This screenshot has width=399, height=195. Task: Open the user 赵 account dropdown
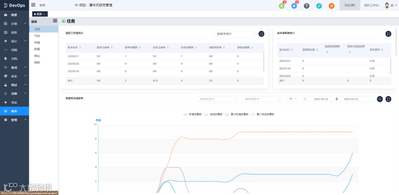pos(391,5)
